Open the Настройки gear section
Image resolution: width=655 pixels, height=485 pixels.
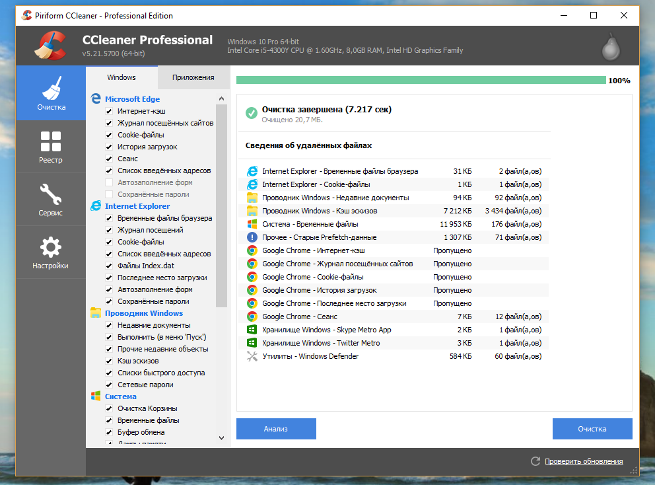(x=51, y=252)
